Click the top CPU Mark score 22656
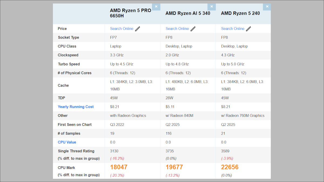Viewport: 324px width, 182px height. pyautogui.click(x=230, y=167)
